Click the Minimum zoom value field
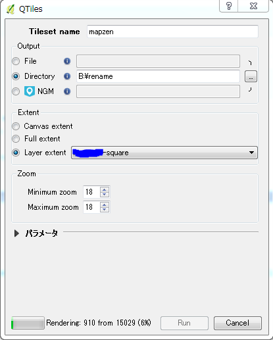273x340 pixels. click(91, 192)
